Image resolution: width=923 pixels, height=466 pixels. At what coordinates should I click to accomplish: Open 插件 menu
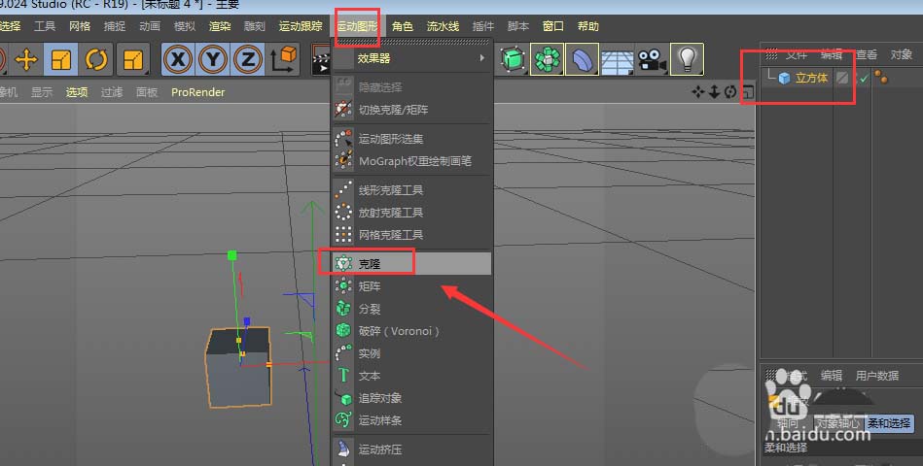(x=483, y=26)
